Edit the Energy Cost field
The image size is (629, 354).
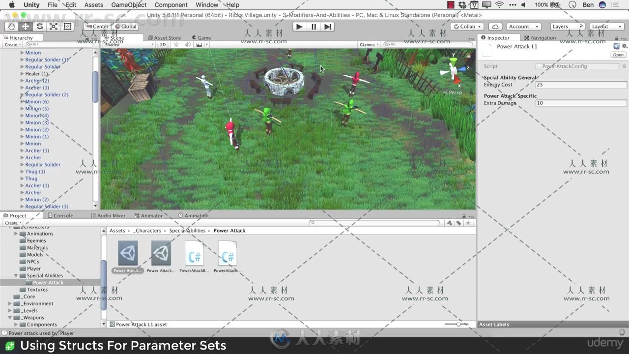[581, 85]
